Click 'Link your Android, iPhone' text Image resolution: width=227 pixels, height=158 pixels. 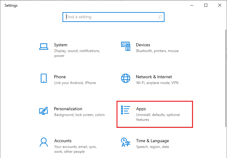(75, 83)
